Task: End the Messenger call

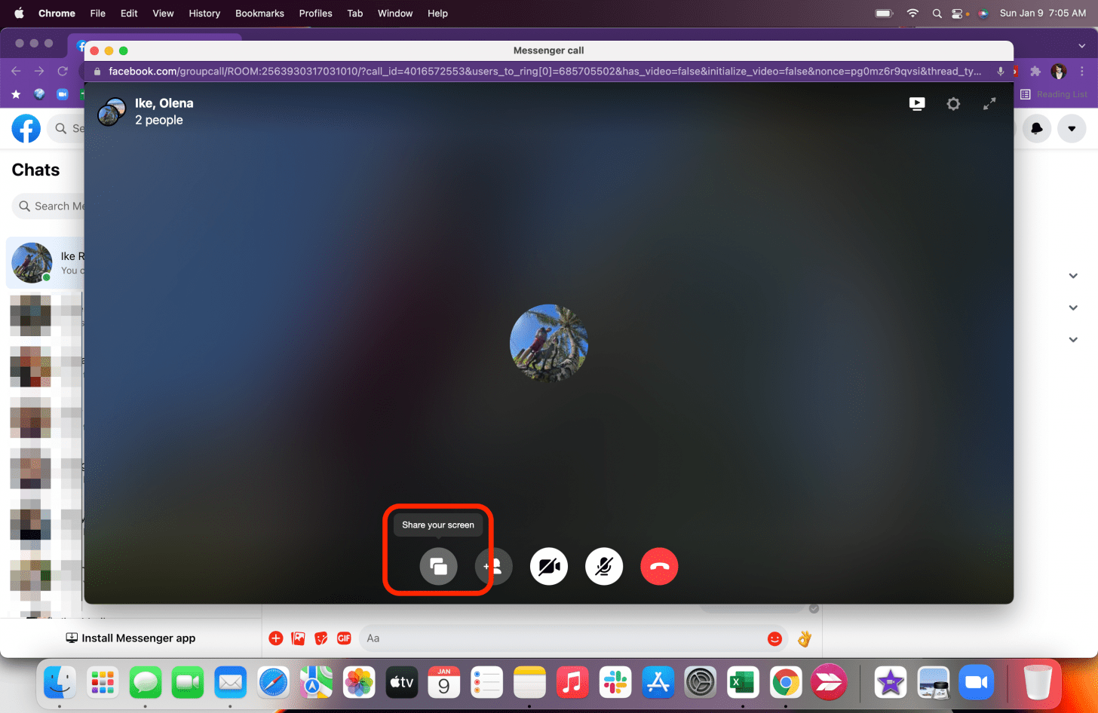Action: [659, 566]
